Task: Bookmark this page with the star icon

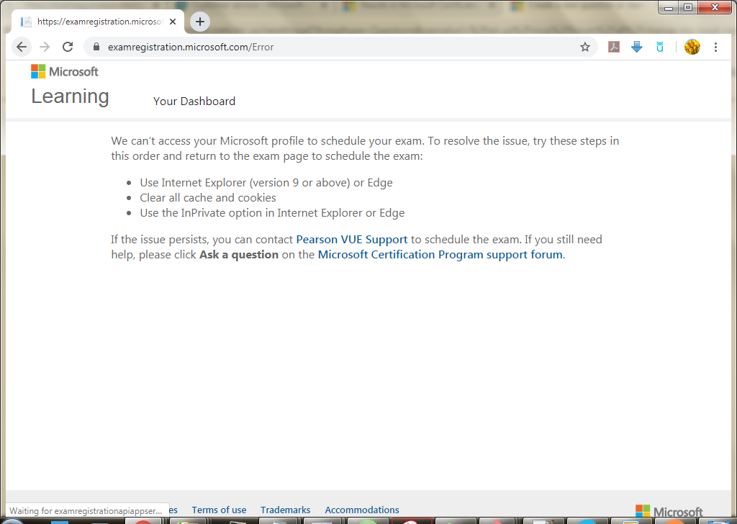Action: coord(584,47)
